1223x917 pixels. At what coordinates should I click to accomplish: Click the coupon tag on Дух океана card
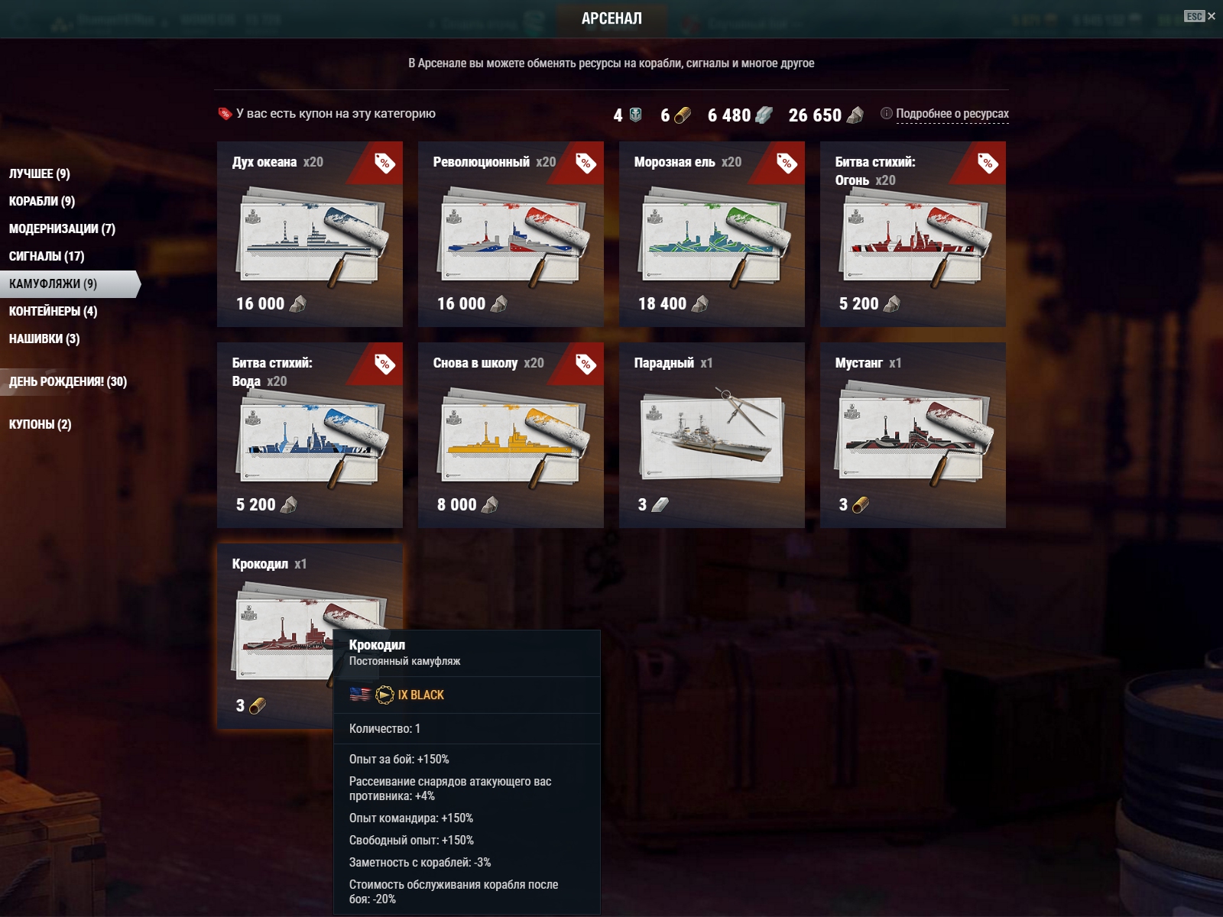pyautogui.click(x=384, y=163)
